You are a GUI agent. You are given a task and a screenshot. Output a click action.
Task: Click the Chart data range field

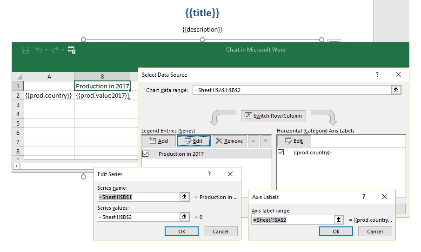click(292, 90)
